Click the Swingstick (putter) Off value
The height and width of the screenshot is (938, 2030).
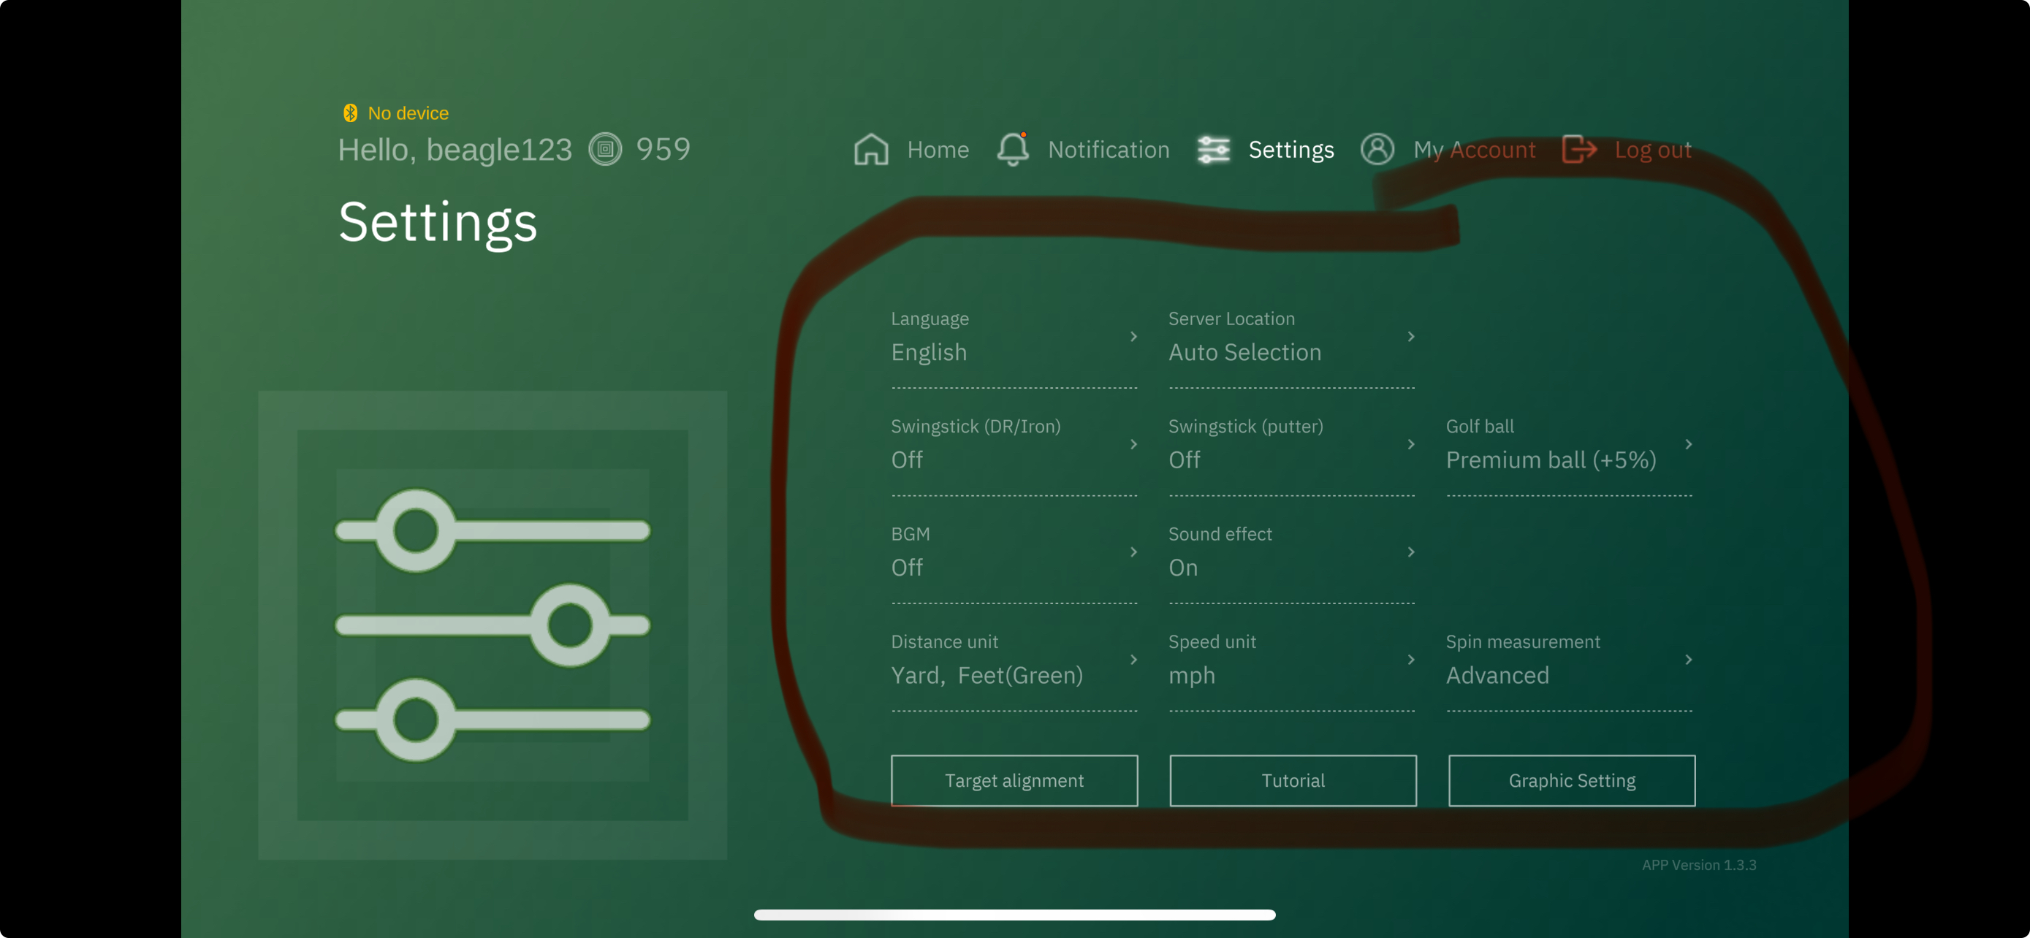coord(1184,460)
